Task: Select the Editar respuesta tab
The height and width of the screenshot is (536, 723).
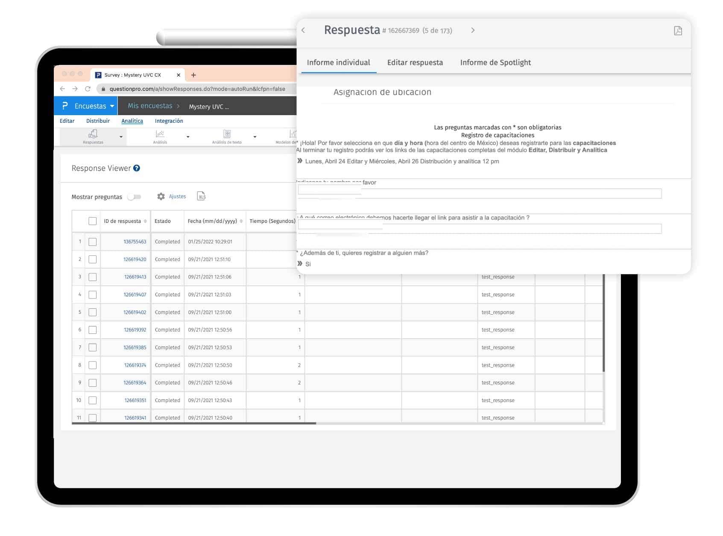Action: [x=415, y=63]
